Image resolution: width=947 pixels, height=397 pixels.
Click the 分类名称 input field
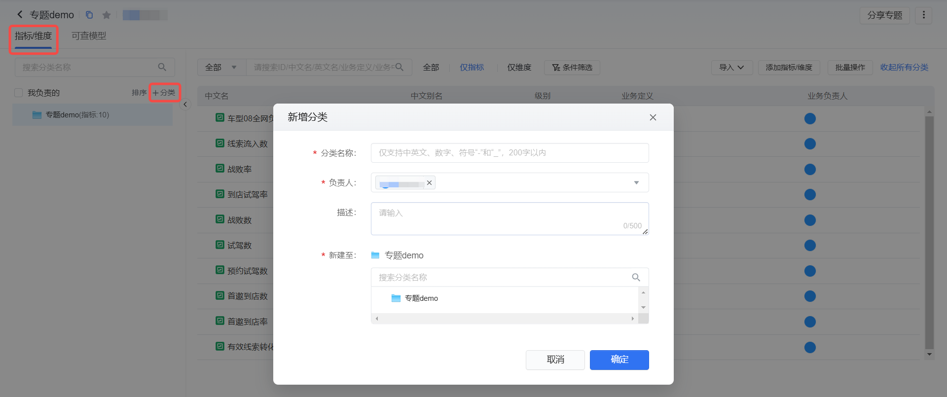coord(509,153)
